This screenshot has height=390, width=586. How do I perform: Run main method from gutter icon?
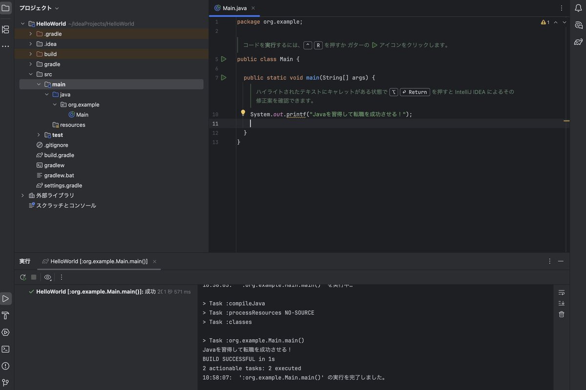[224, 78]
